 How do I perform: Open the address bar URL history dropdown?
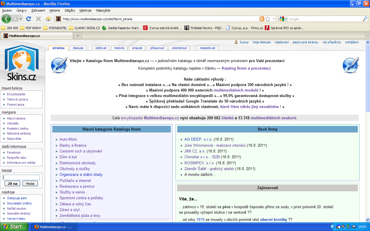pyautogui.click(x=274, y=19)
